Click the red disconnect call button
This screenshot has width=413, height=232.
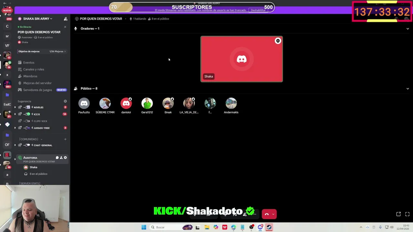tap(267, 214)
